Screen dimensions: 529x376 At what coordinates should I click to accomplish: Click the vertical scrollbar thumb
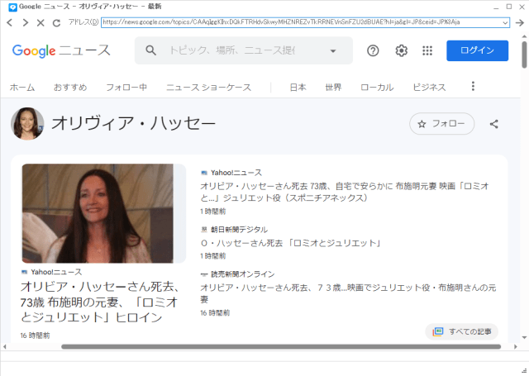[x=524, y=55]
